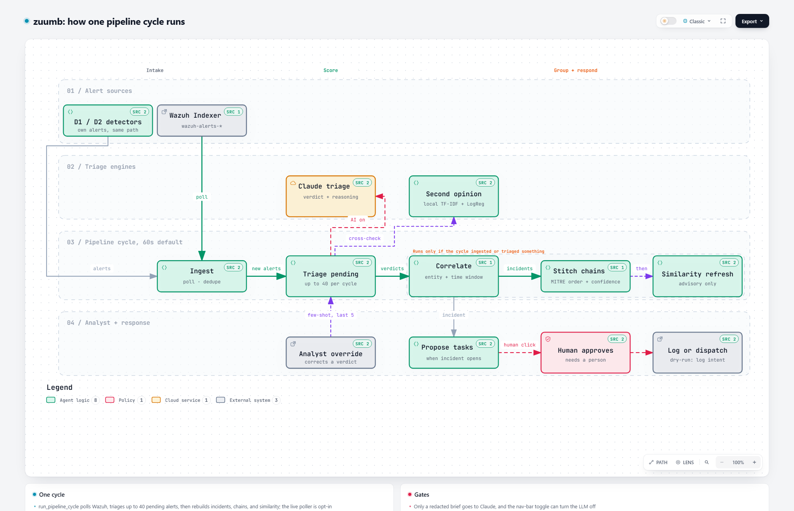Click the LENS tool button
794x511 pixels.
click(x=685, y=462)
